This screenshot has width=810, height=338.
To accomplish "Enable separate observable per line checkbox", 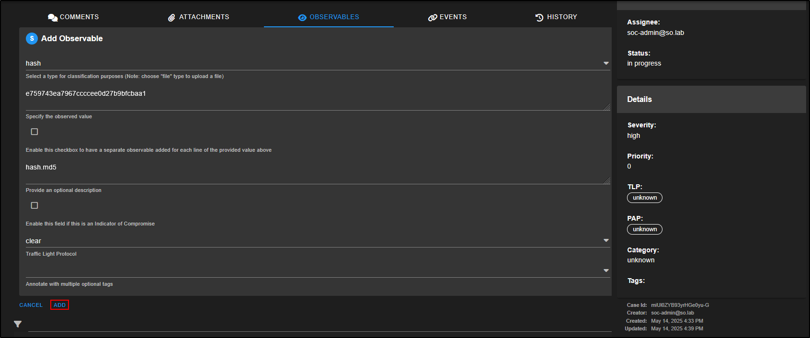I will (x=34, y=132).
